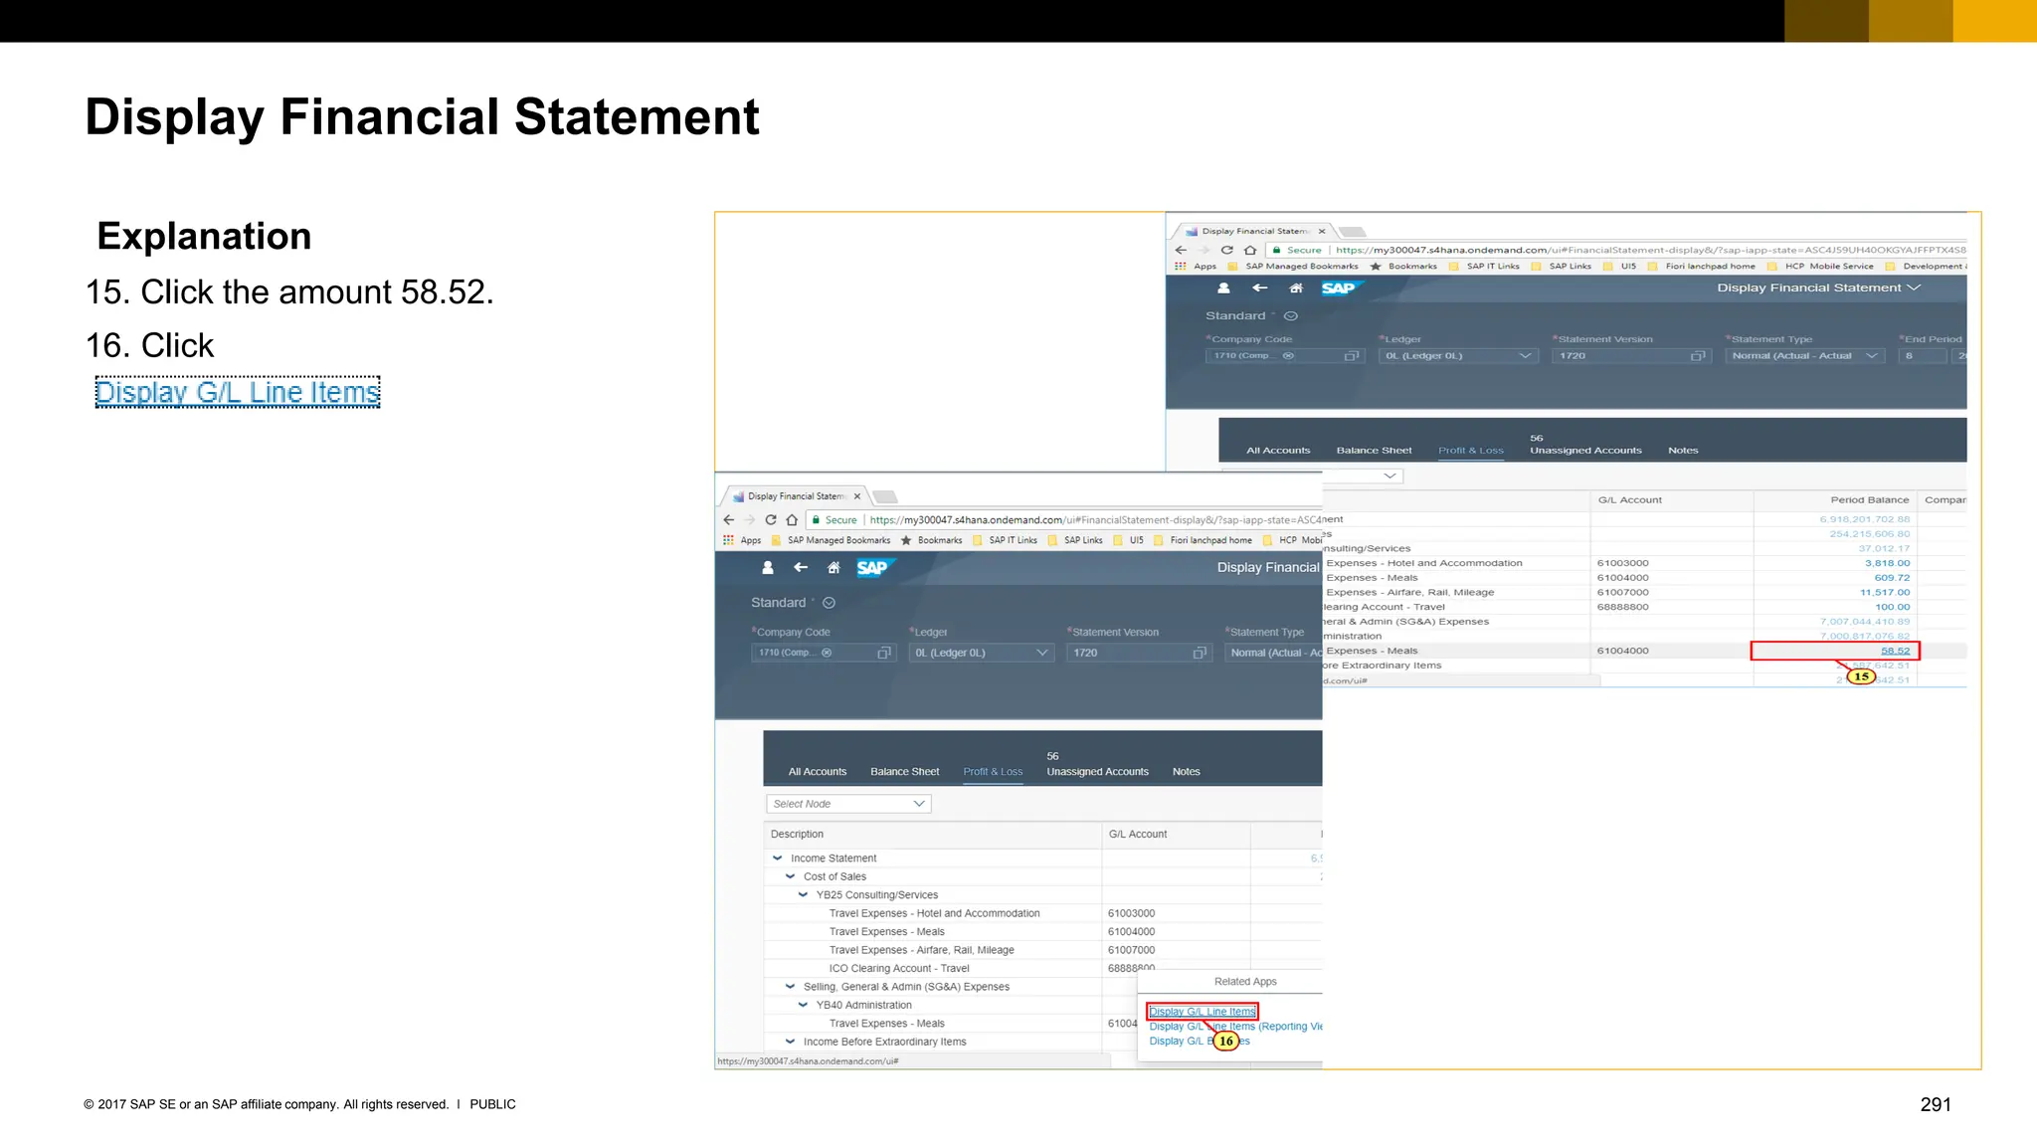Select Profit & Loss tab in lower-left window

(993, 772)
